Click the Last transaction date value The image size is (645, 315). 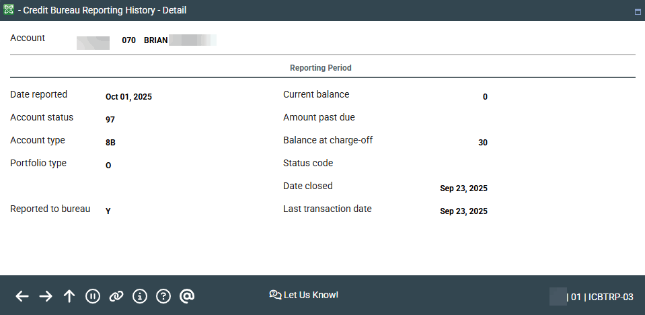point(463,211)
